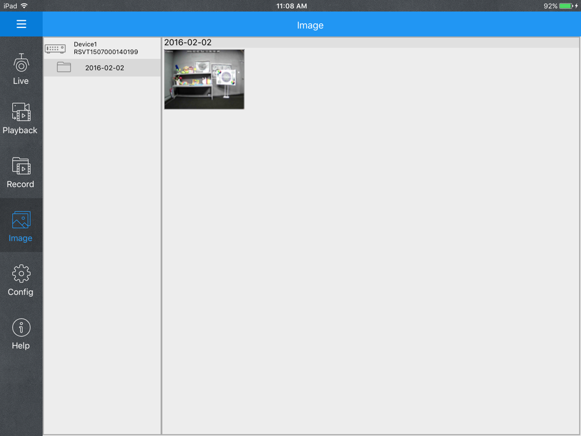581x436 pixels.
Task: Click the DVR device icon
Action: [x=55, y=49]
